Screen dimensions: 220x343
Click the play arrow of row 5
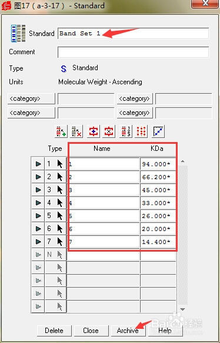38,216
